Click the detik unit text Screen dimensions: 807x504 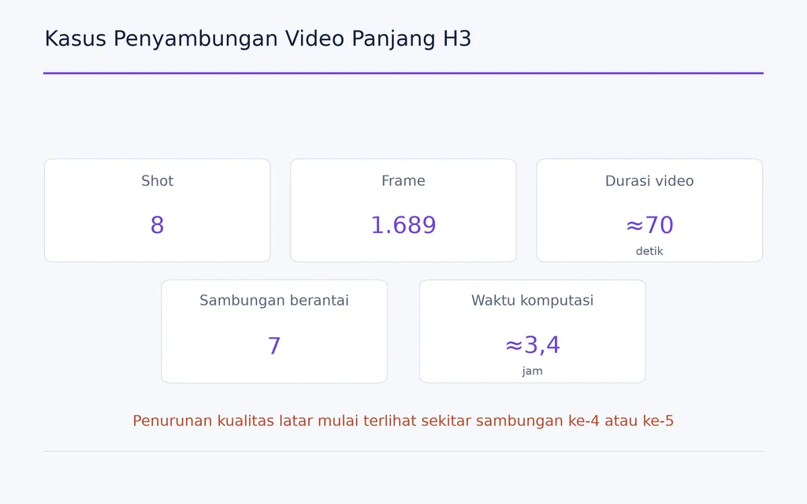pyautogui.click(x=649, y=251)
